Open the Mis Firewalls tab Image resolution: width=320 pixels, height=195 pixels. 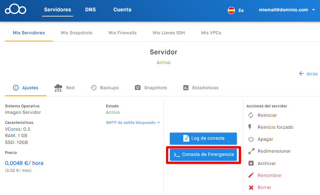(122, 33)
